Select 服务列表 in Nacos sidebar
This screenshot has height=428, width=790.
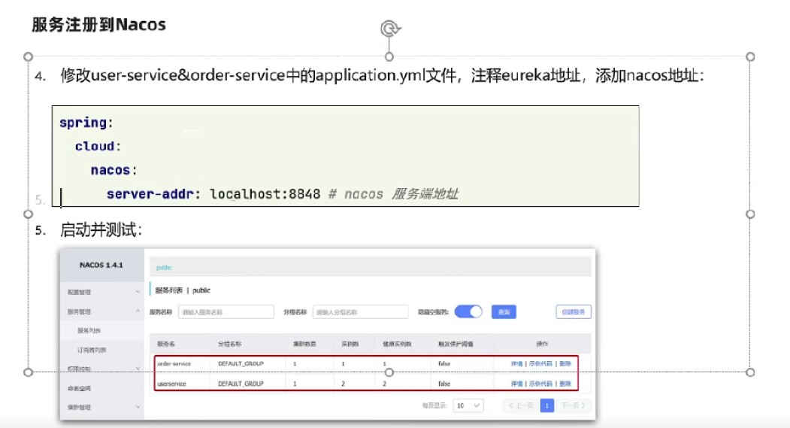point(89,331)
